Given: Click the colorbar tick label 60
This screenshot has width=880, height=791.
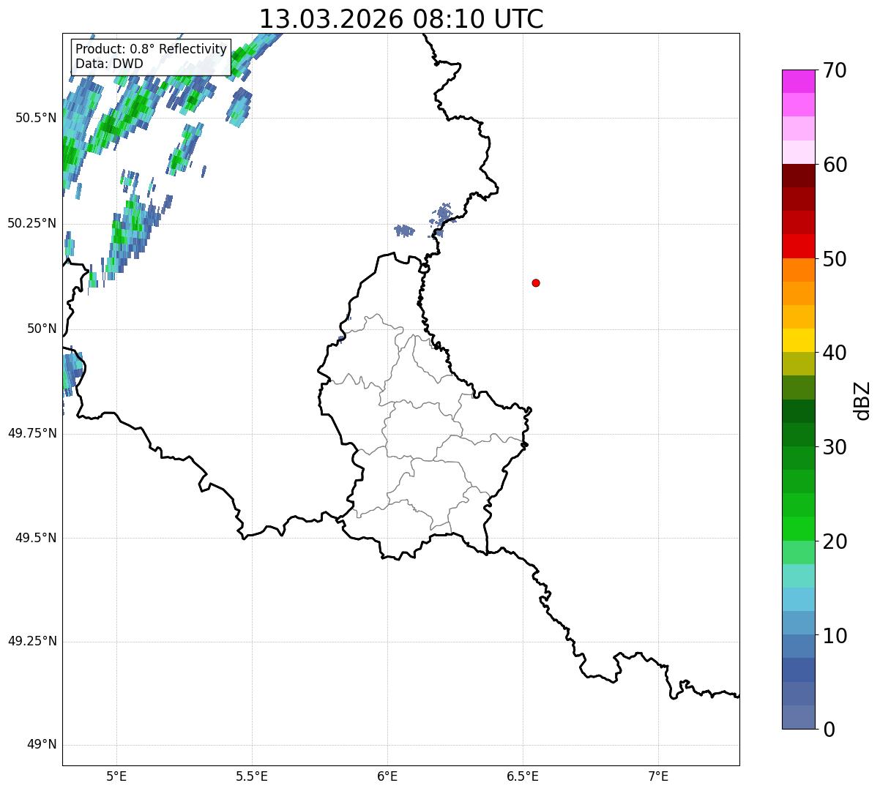Looking at the screenshot, I should 835,165.
